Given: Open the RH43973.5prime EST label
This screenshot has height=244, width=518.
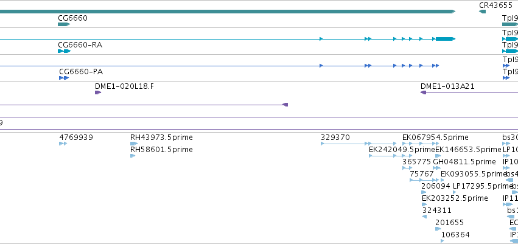Looking at the screenshot, I should click(161, 138).
